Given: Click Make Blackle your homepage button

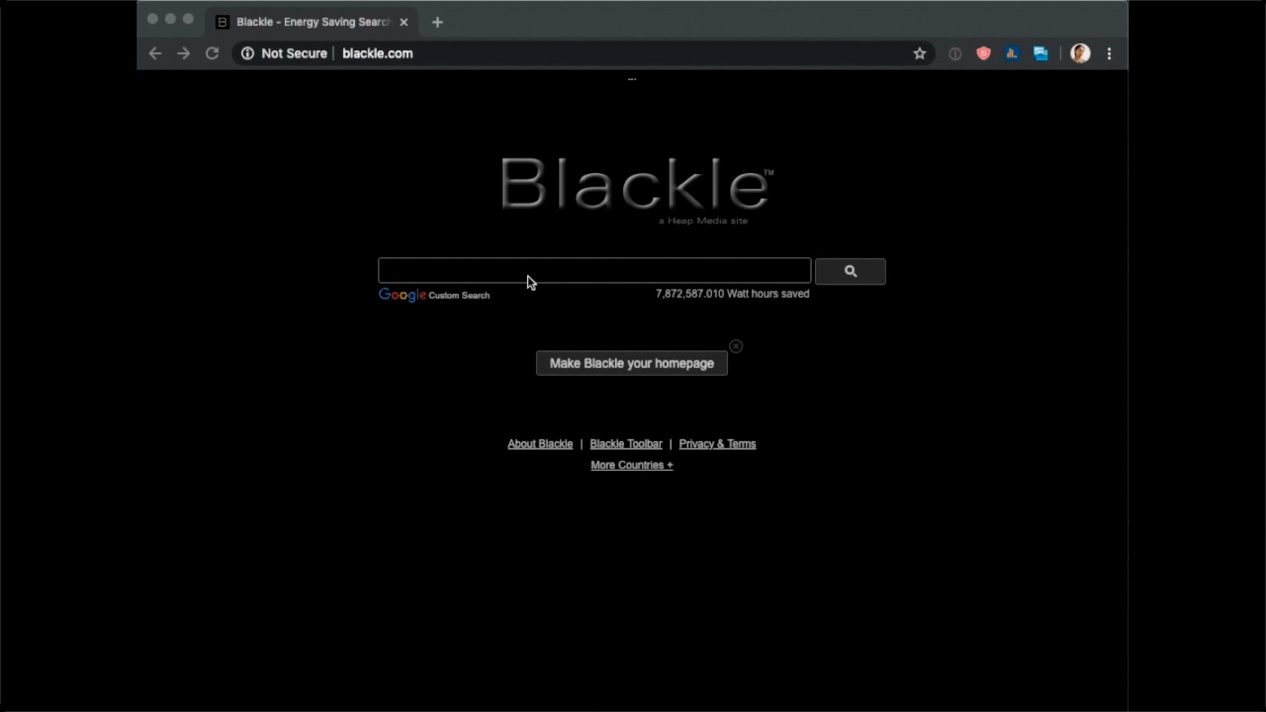Looking at the screenshot, I should click(x=631, y=363).
